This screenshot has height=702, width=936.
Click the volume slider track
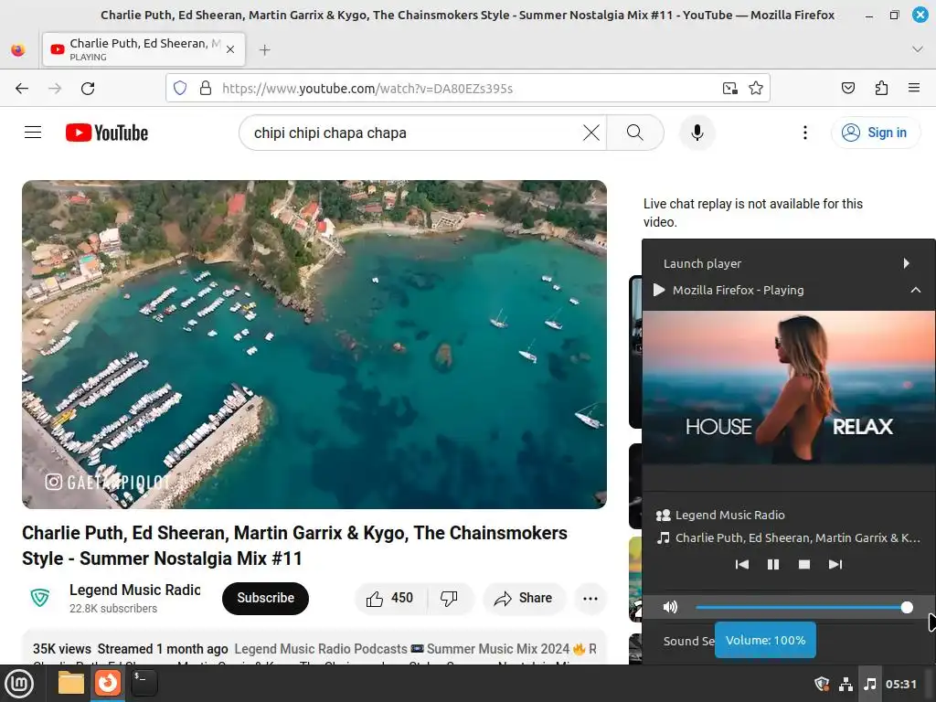click(804, 608)
